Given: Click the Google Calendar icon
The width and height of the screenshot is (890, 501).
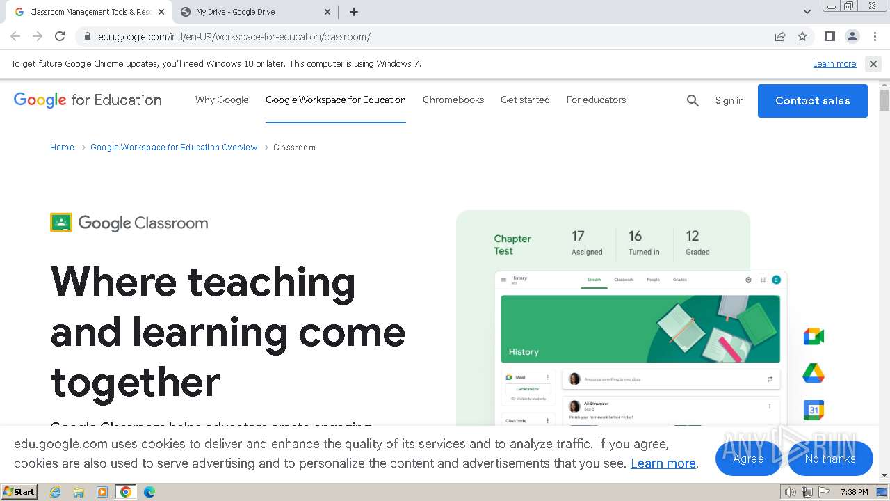Looking at the screenshot, I should coord(814,411).
